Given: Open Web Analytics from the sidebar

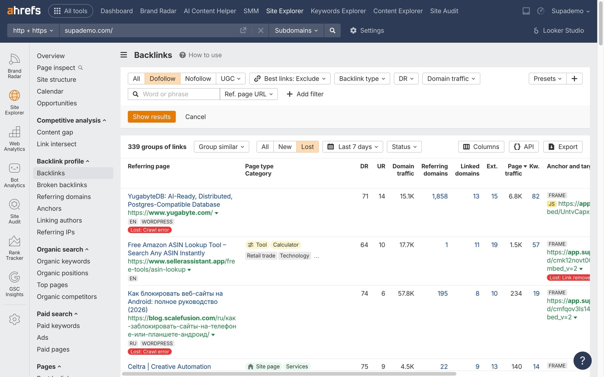Looking at the screenshot, I should [x=14, y=138].
